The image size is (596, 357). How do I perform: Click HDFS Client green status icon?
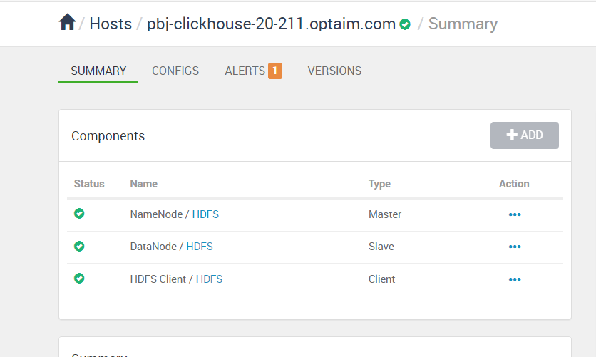click(79, 279)
